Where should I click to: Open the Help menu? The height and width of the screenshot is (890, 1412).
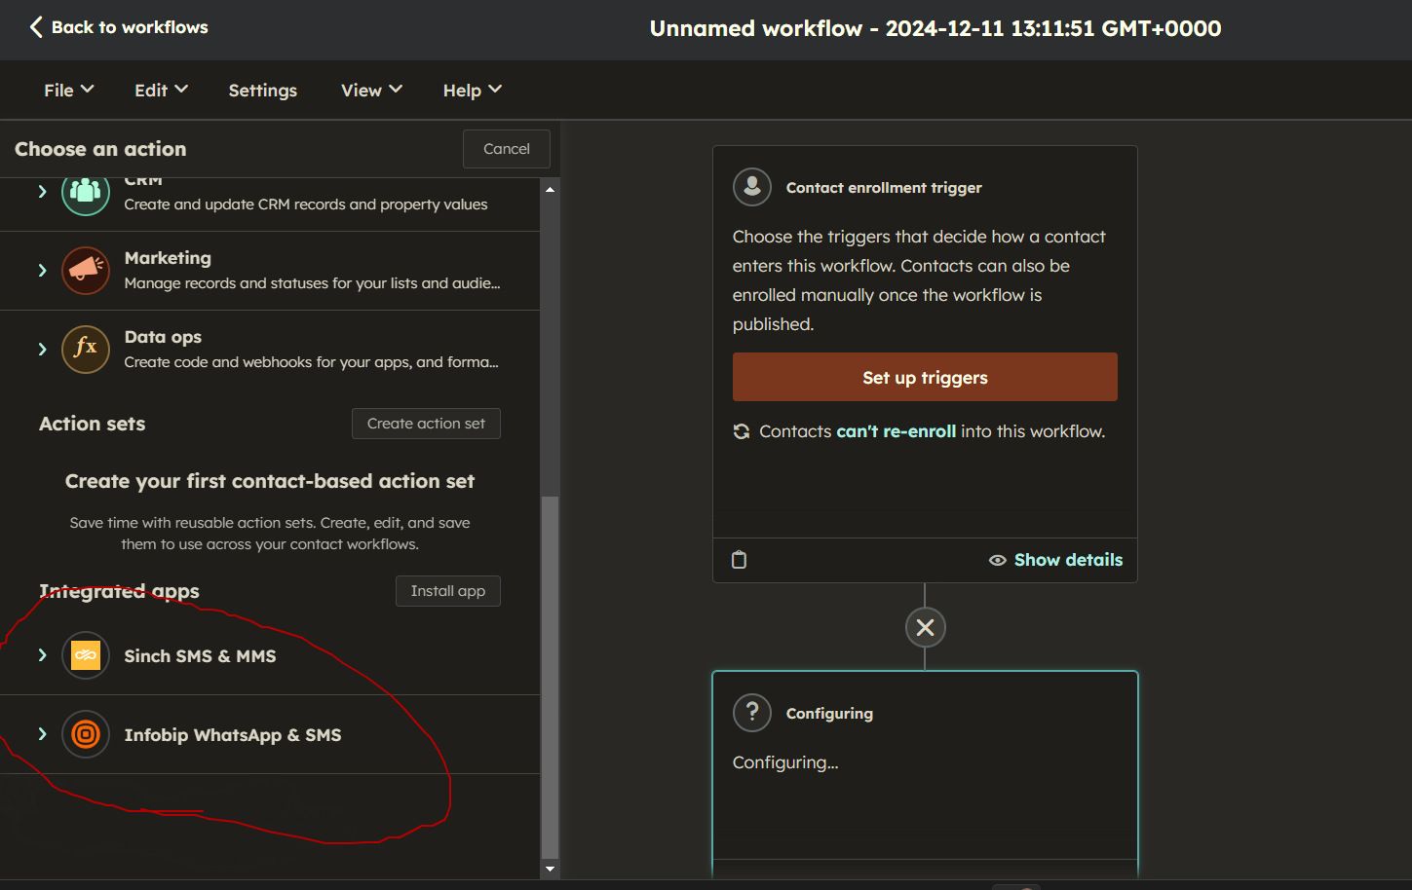click(x=471, y=90)
